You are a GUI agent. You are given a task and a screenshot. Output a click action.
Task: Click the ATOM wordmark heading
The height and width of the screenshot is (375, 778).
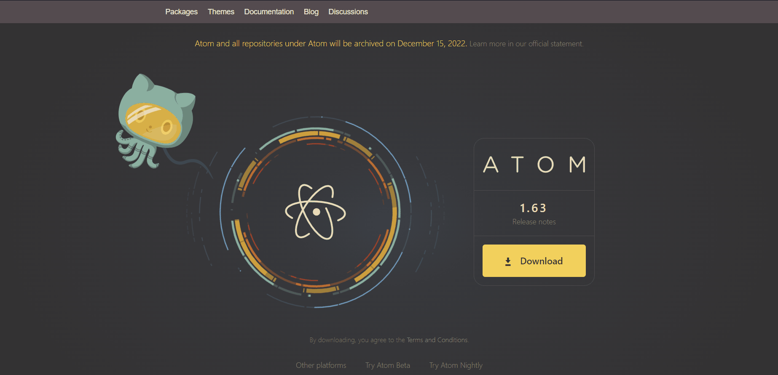(x=534, y=165)
